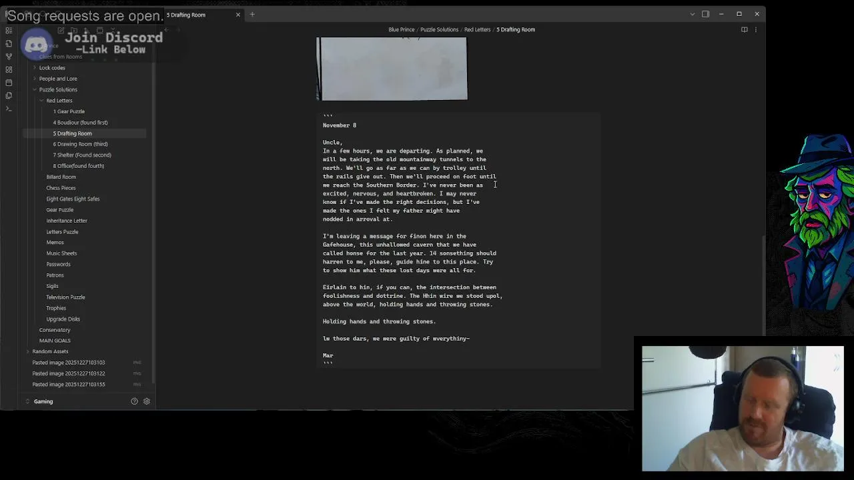Open 4 Boudiour (found first) note
This screenshot has width=854, height=480.
pos(80,123)
